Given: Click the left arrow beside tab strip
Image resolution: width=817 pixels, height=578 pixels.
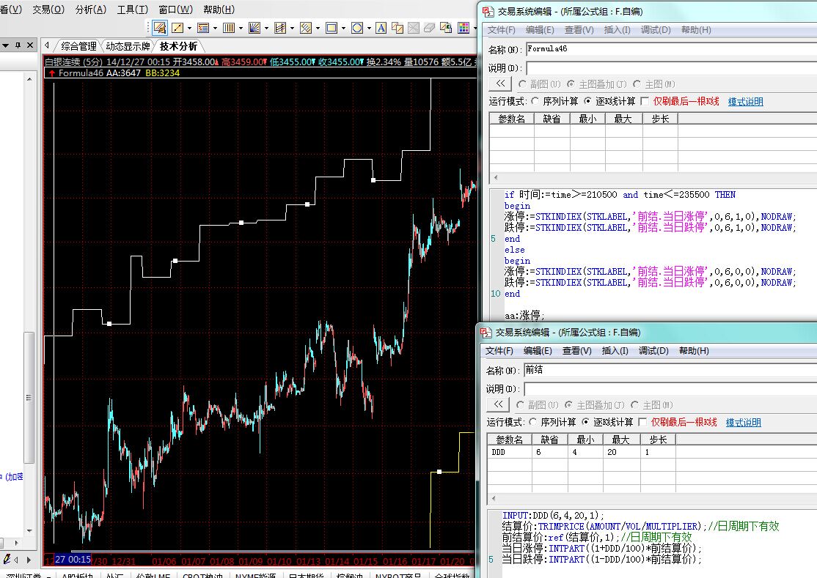Looking at the screenshot, I should click(47, 45).
